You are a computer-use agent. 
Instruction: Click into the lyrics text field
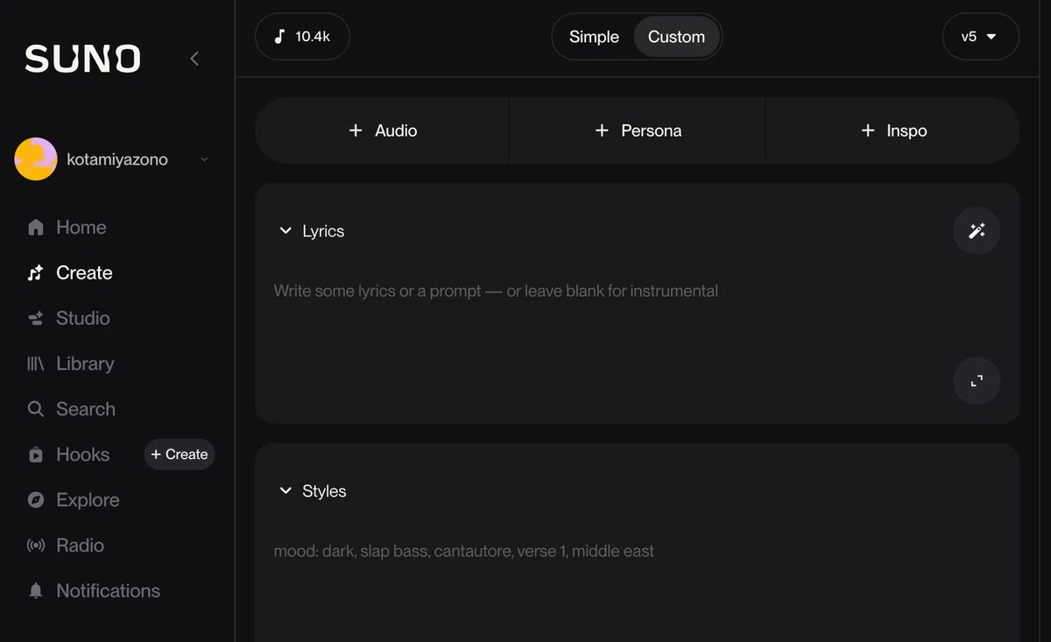(x=604, y=315)
